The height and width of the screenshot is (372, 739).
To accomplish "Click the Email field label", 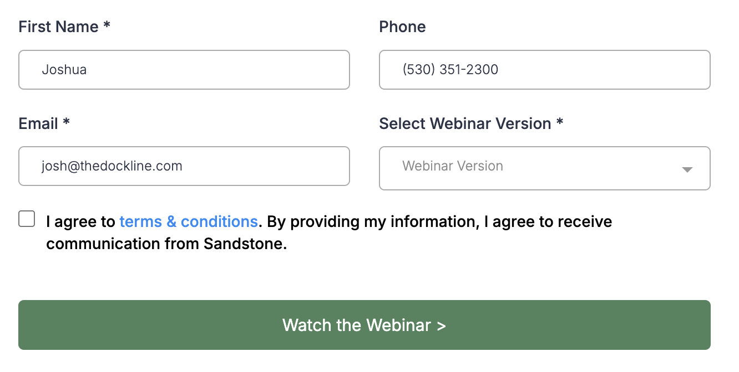I will tap(38, 123).
